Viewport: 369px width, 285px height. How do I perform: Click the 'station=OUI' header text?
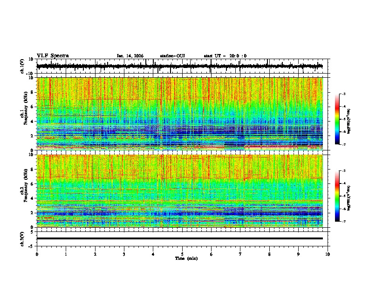pyautogui.click(x=172, y=56)
